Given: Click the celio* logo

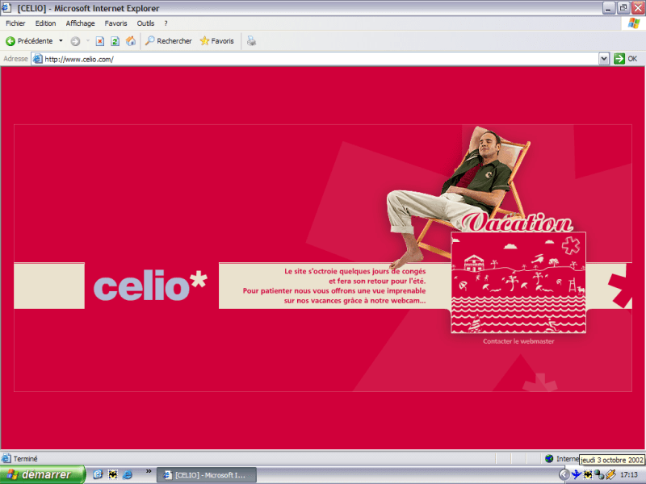Looking at the screenshot, I should [x=150, y=286].
